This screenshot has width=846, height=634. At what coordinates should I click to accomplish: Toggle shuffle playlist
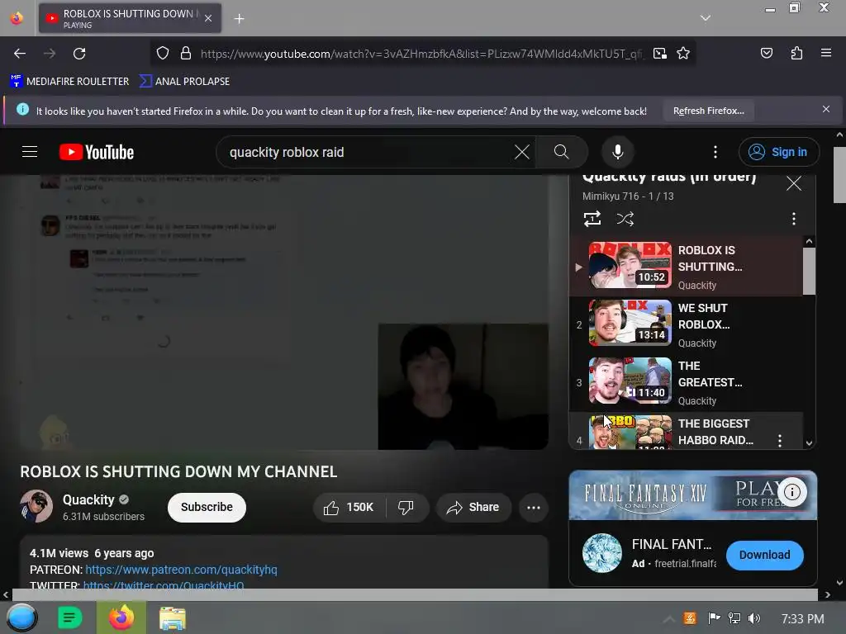point(625,219)
